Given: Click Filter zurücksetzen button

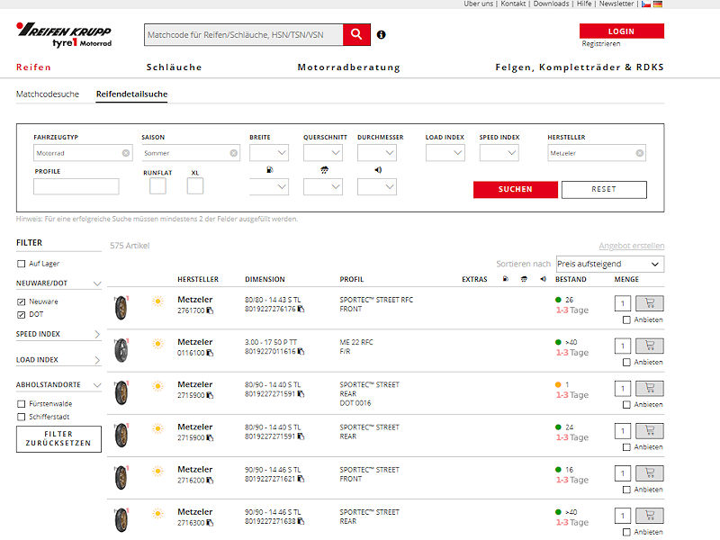Looking at the screenshot, I should [58, 439].
